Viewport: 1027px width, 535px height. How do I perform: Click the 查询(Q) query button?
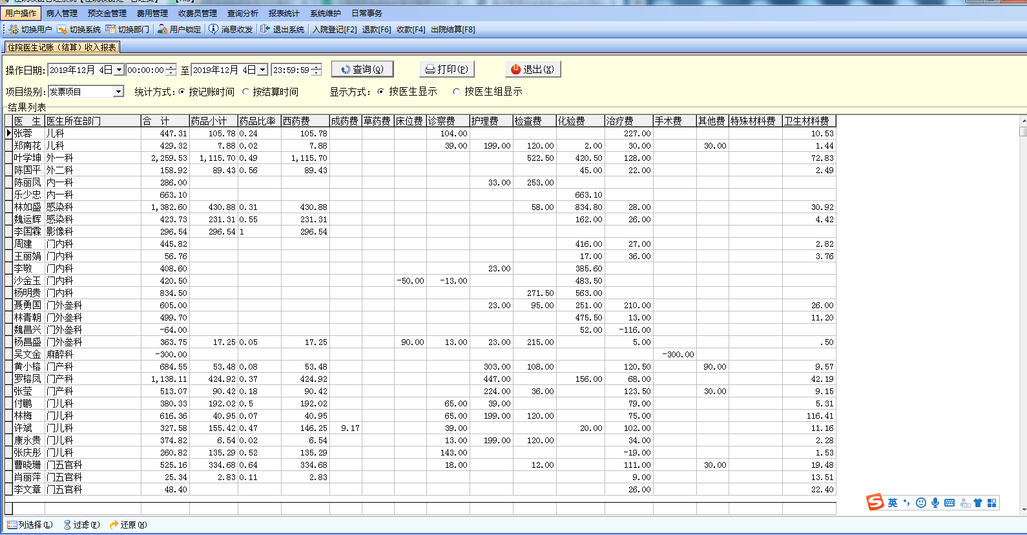pos(362,69)
